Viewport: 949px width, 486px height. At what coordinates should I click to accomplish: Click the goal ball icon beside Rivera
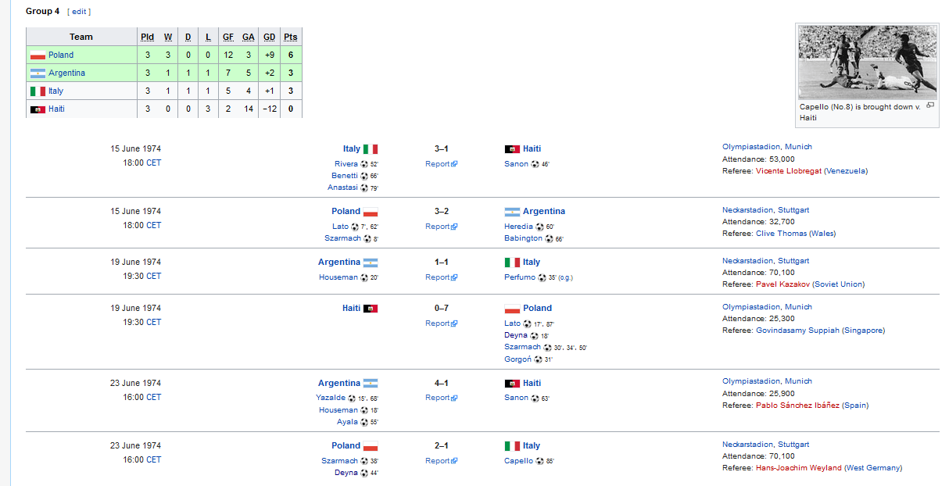tap(364, 164)
